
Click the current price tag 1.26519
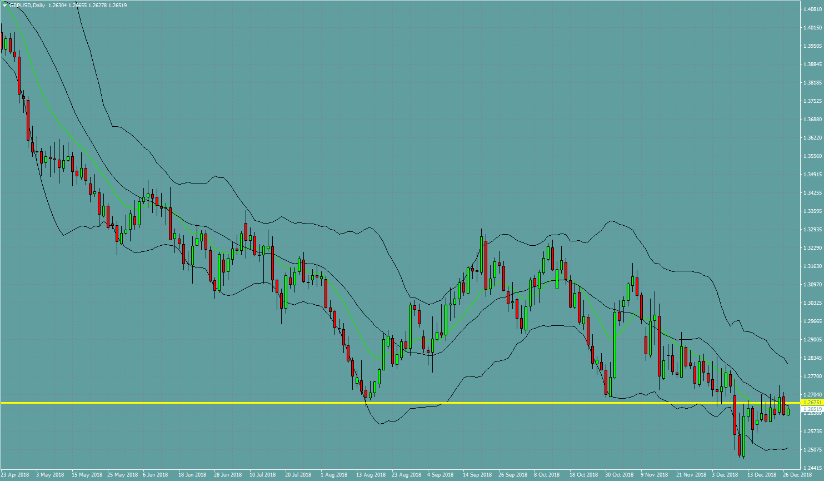pos(811,409)
